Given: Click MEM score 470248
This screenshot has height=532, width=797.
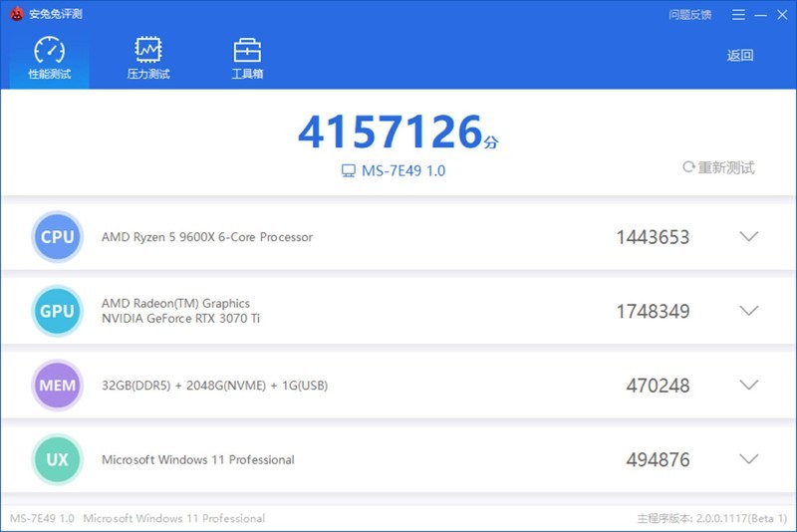Looking at the screenshot, I should pos(658,386).
